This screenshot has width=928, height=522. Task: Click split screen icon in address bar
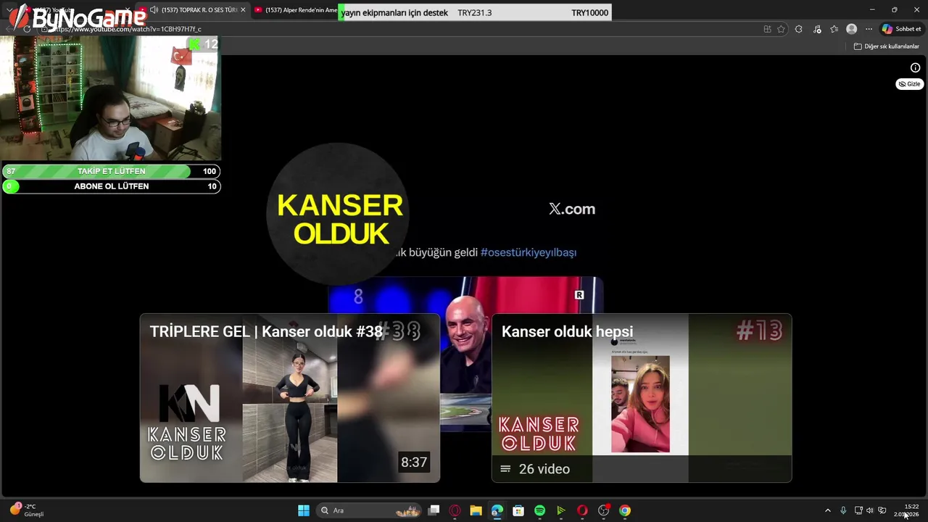click(767, 29)
